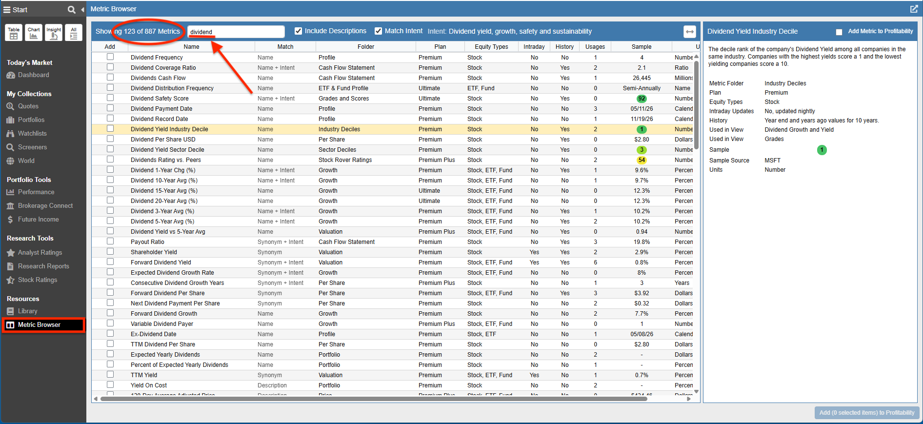
Task: Tick the Add box for Dividend Frequency
Action: pos(110,57)
